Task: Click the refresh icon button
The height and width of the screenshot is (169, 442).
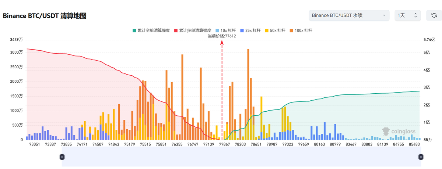Action: click(x=434, y=15)
